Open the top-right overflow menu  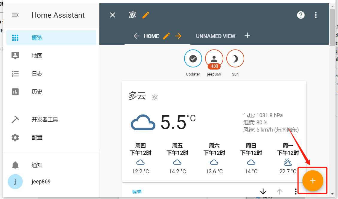pyautogui.click(x=316, y=15)
